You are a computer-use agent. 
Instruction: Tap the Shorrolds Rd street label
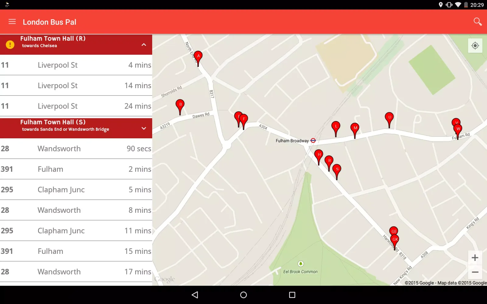coord(171,92)
